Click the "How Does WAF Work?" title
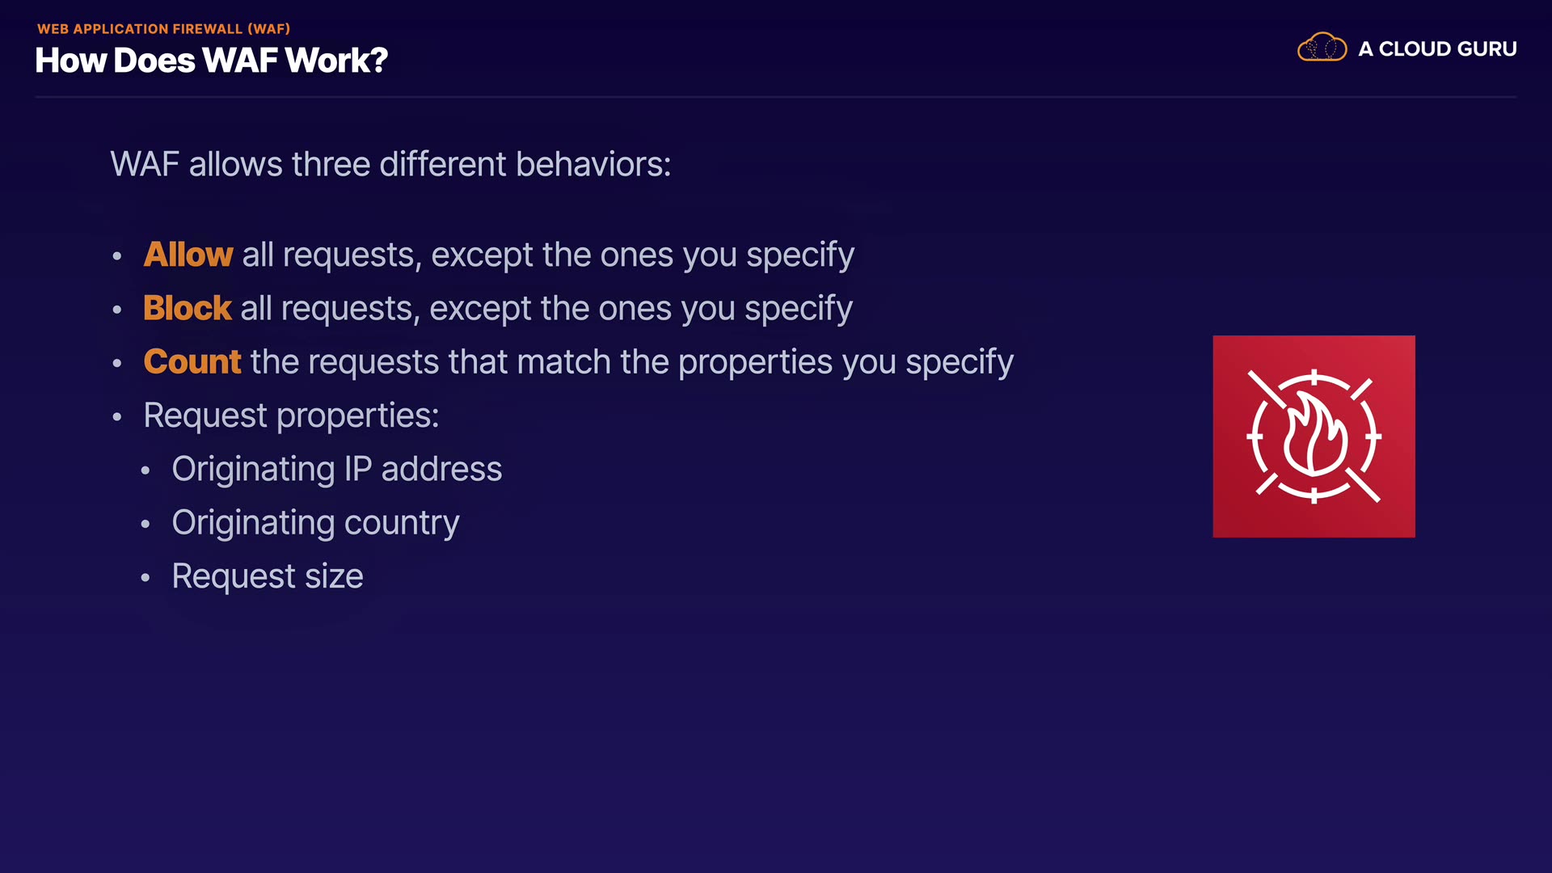Image resolution: width=1552 pixels, height=873 pixels. 211,61
